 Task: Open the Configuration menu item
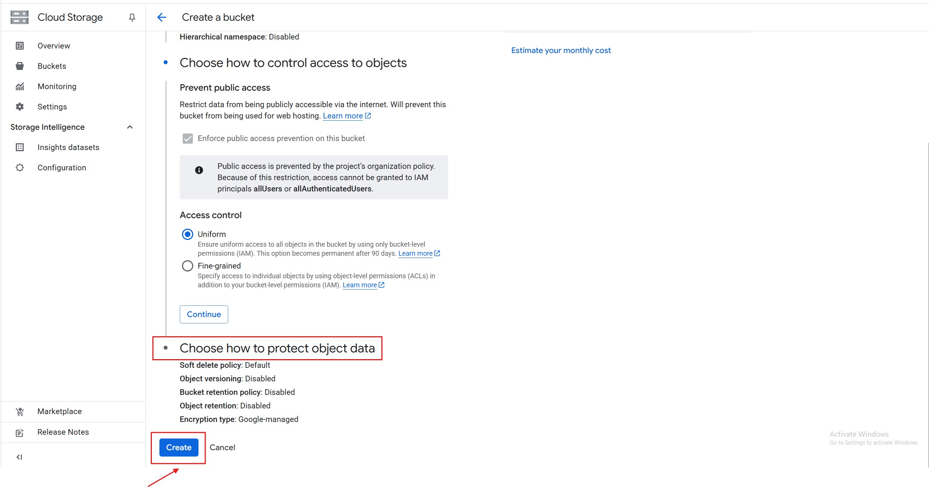[x=62, y=168]
